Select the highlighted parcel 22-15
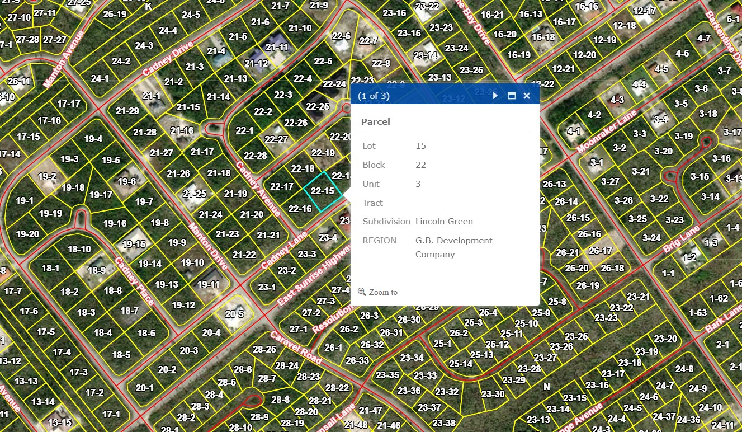The height and width of the screenshot is (432, 742). pyautogui.click(x=323, y=191)
